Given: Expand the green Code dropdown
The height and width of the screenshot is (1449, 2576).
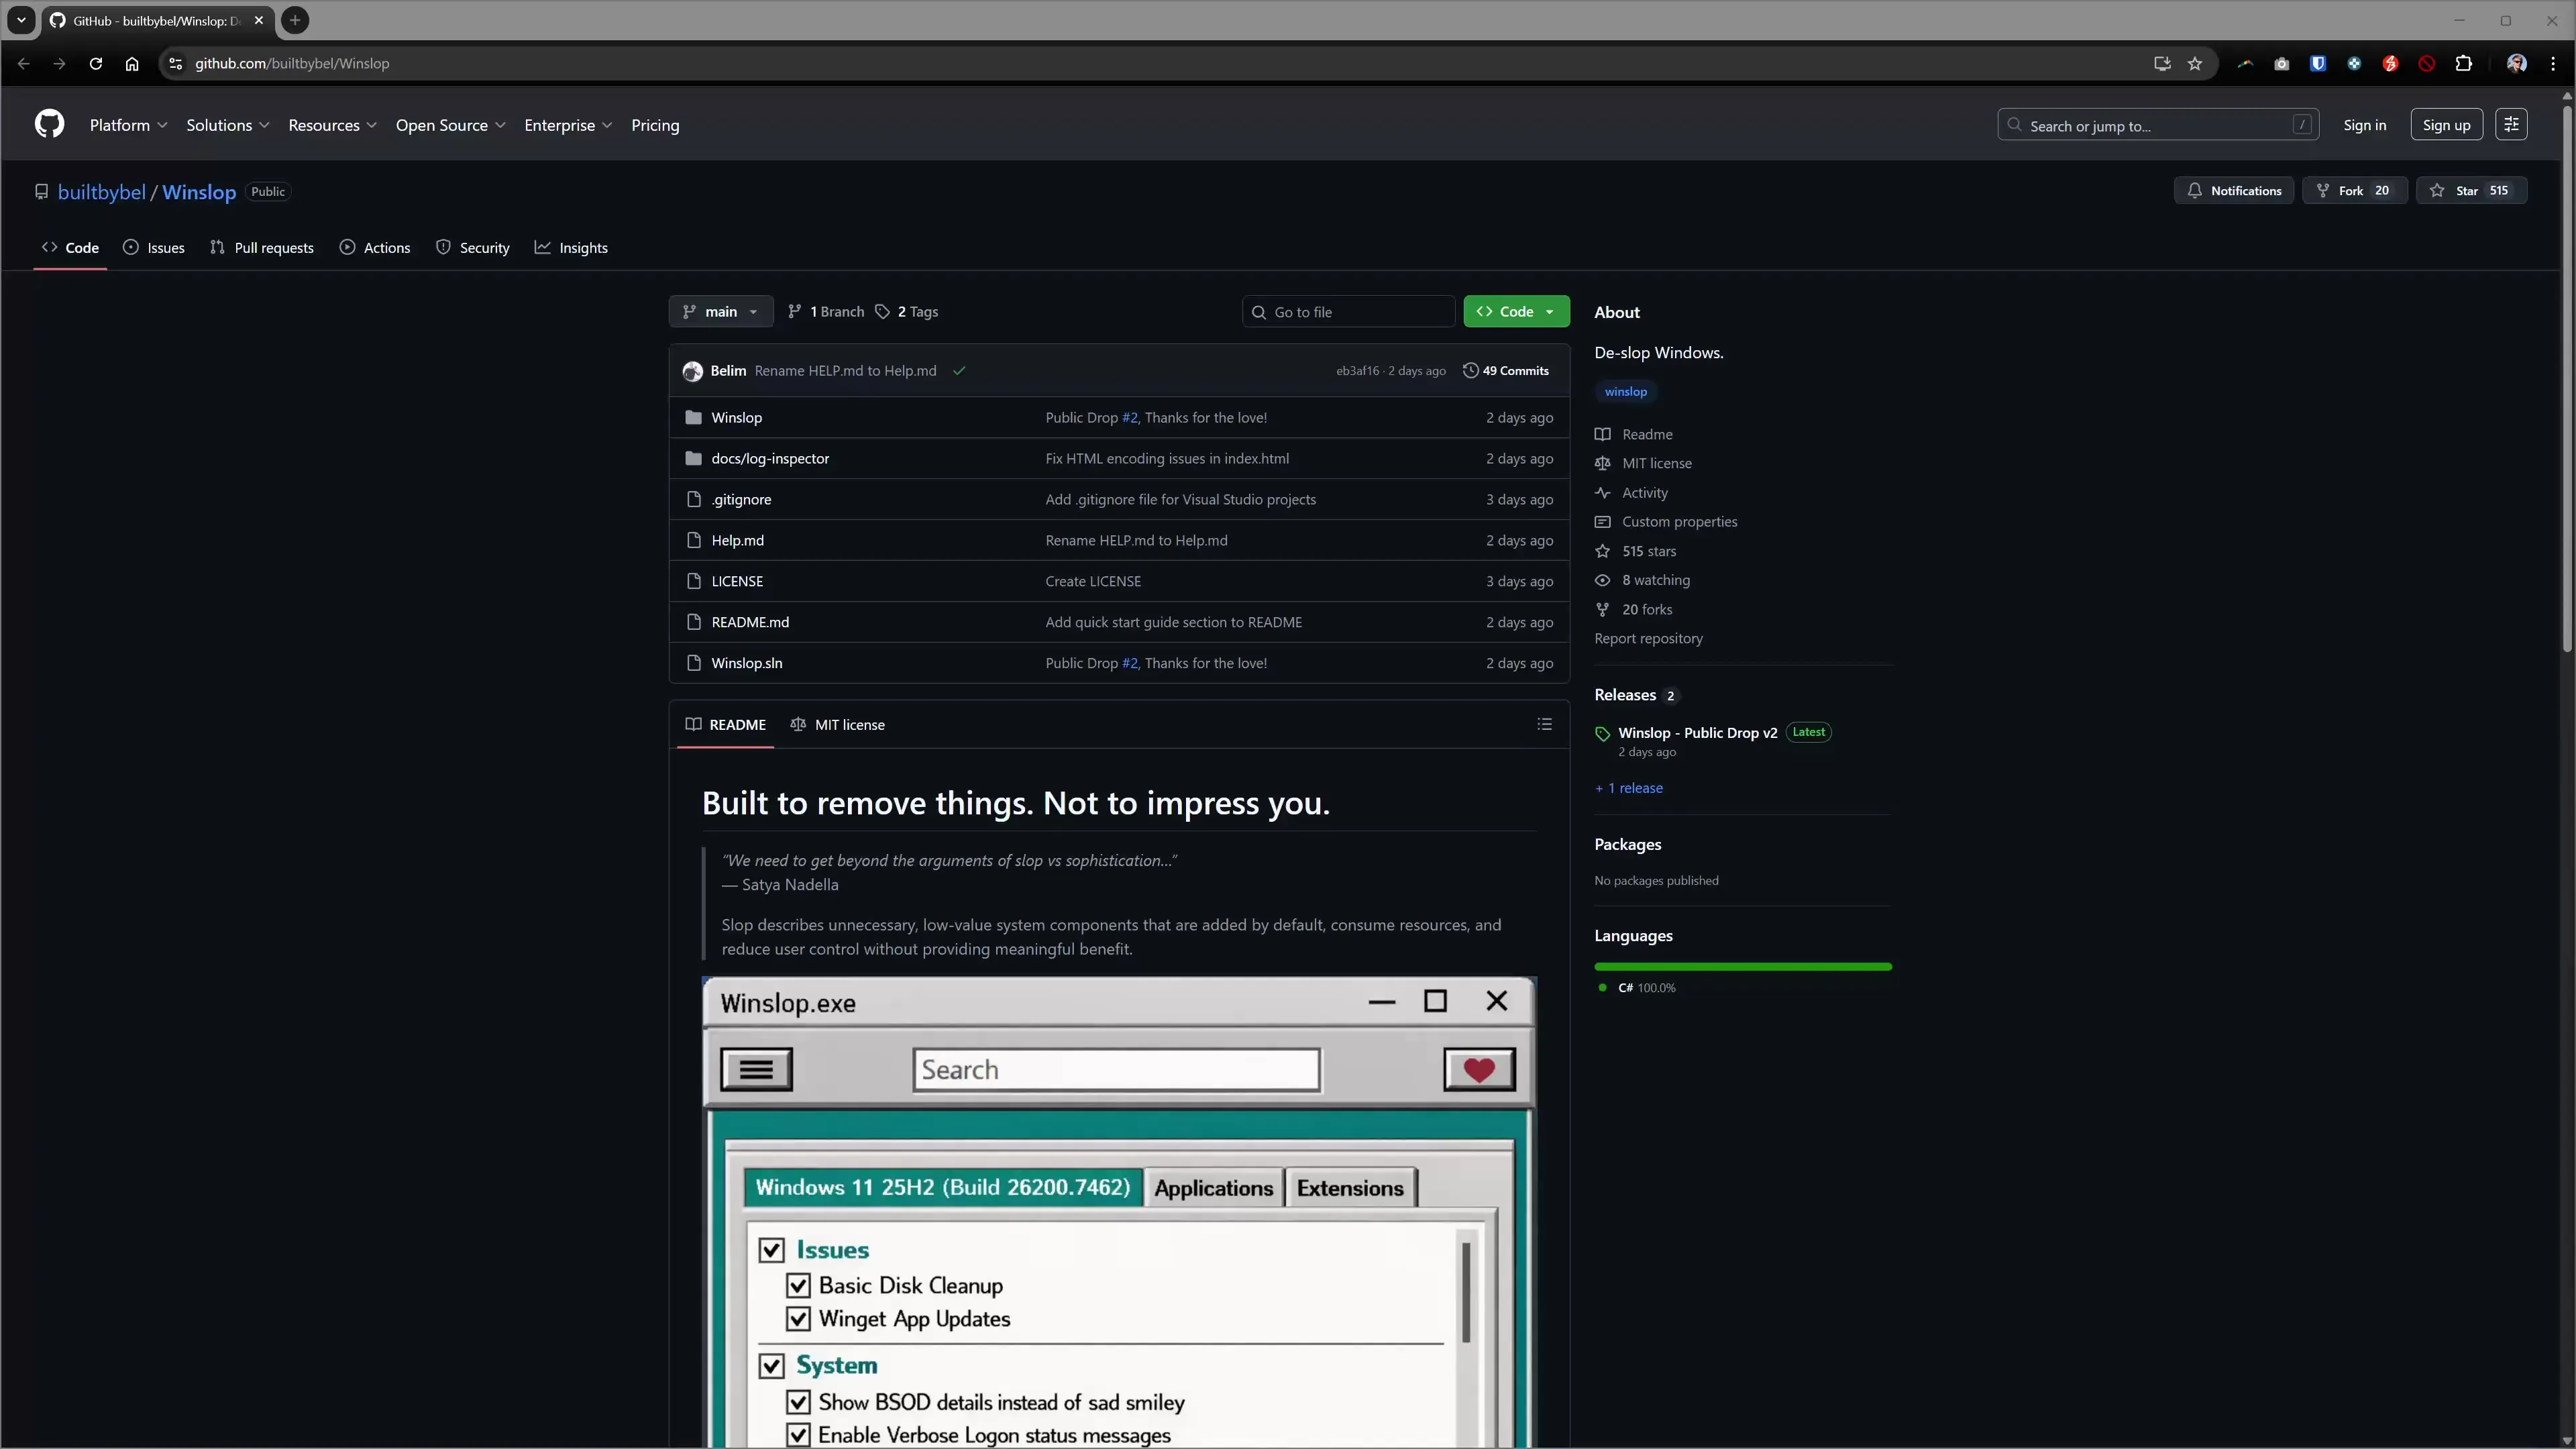Looking at the screenshot, I should [x=1516, y=311].
